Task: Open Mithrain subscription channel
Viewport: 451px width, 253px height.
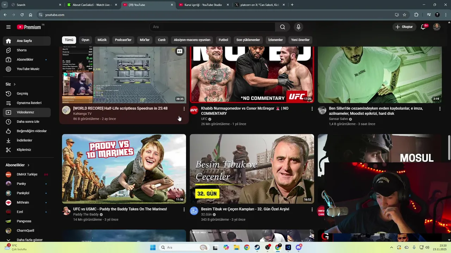Action: coord(27,202)
